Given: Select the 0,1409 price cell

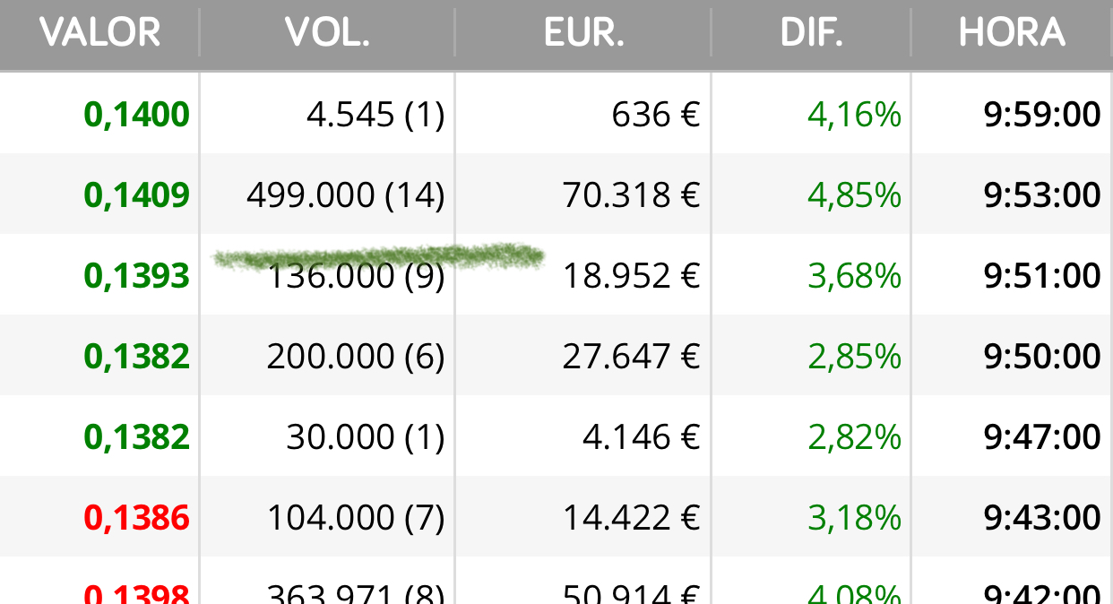Looking at the screenshot, I should coord(137,195).
